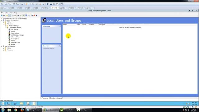Viewport: 199px width, 112px height.
Task: Open the VMware Tabs menu
Action: click(x=17, y=4)
